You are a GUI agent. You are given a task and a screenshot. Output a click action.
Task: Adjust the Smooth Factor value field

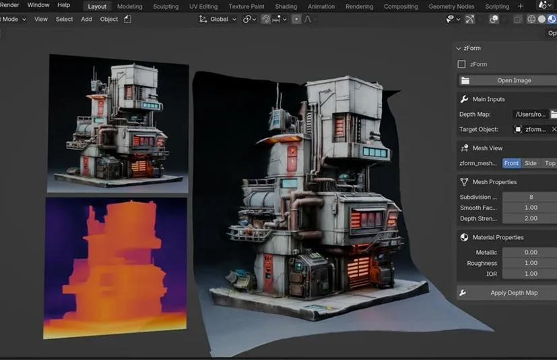click(529, 208)
